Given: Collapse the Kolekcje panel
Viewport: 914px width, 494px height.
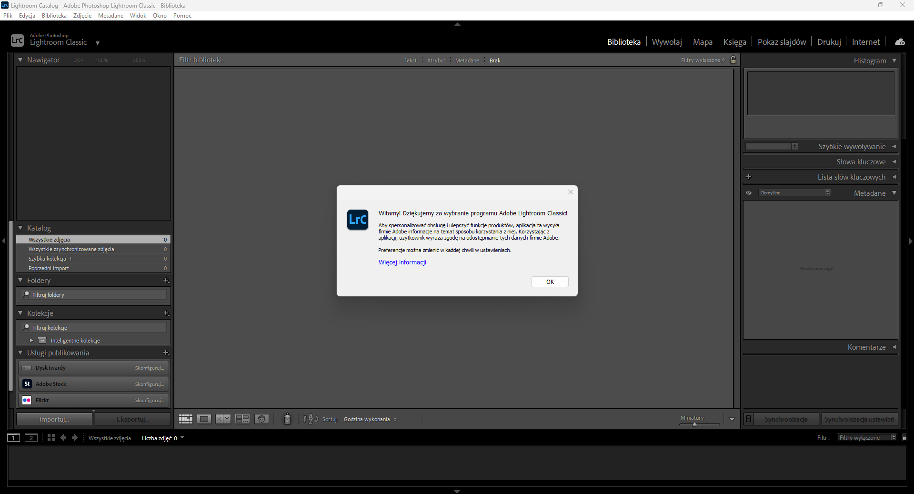Looking at the screenshot, I should tap(20, 313).
